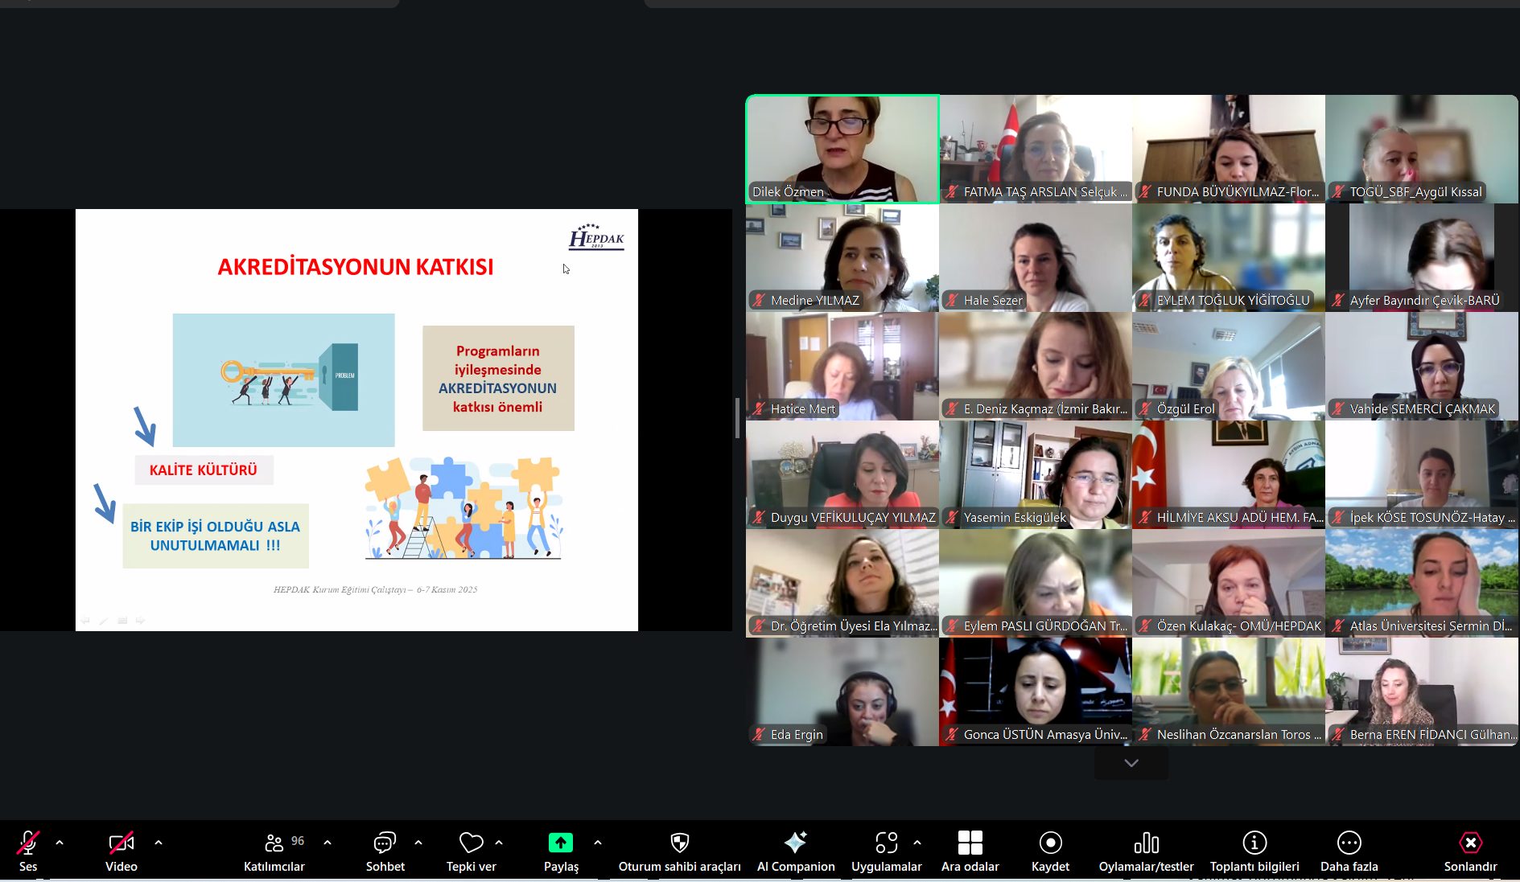The image size is (1520, 882).
Task: Show Toplantı bilgileri meeting info
Action: [1254, 851]
